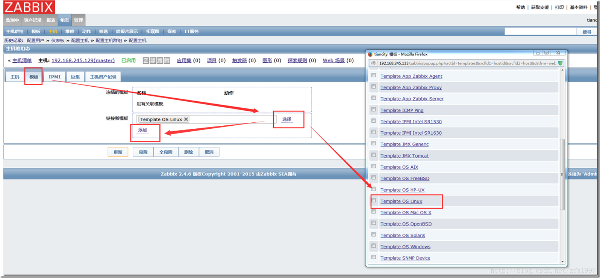Click the IPMI availability icon
The height and width of the screenshot is (278, 600).
pyautogui.click(x=167, y=60)
